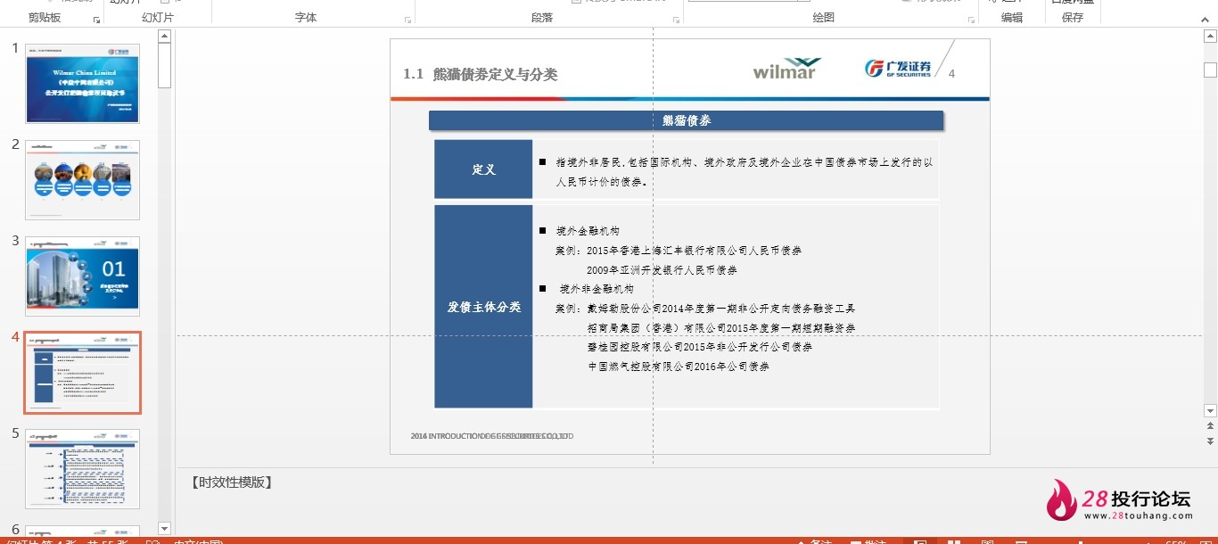1218x544 pixels.
Task: Select slide 5 thumbnail in panel
Action: 83,468
